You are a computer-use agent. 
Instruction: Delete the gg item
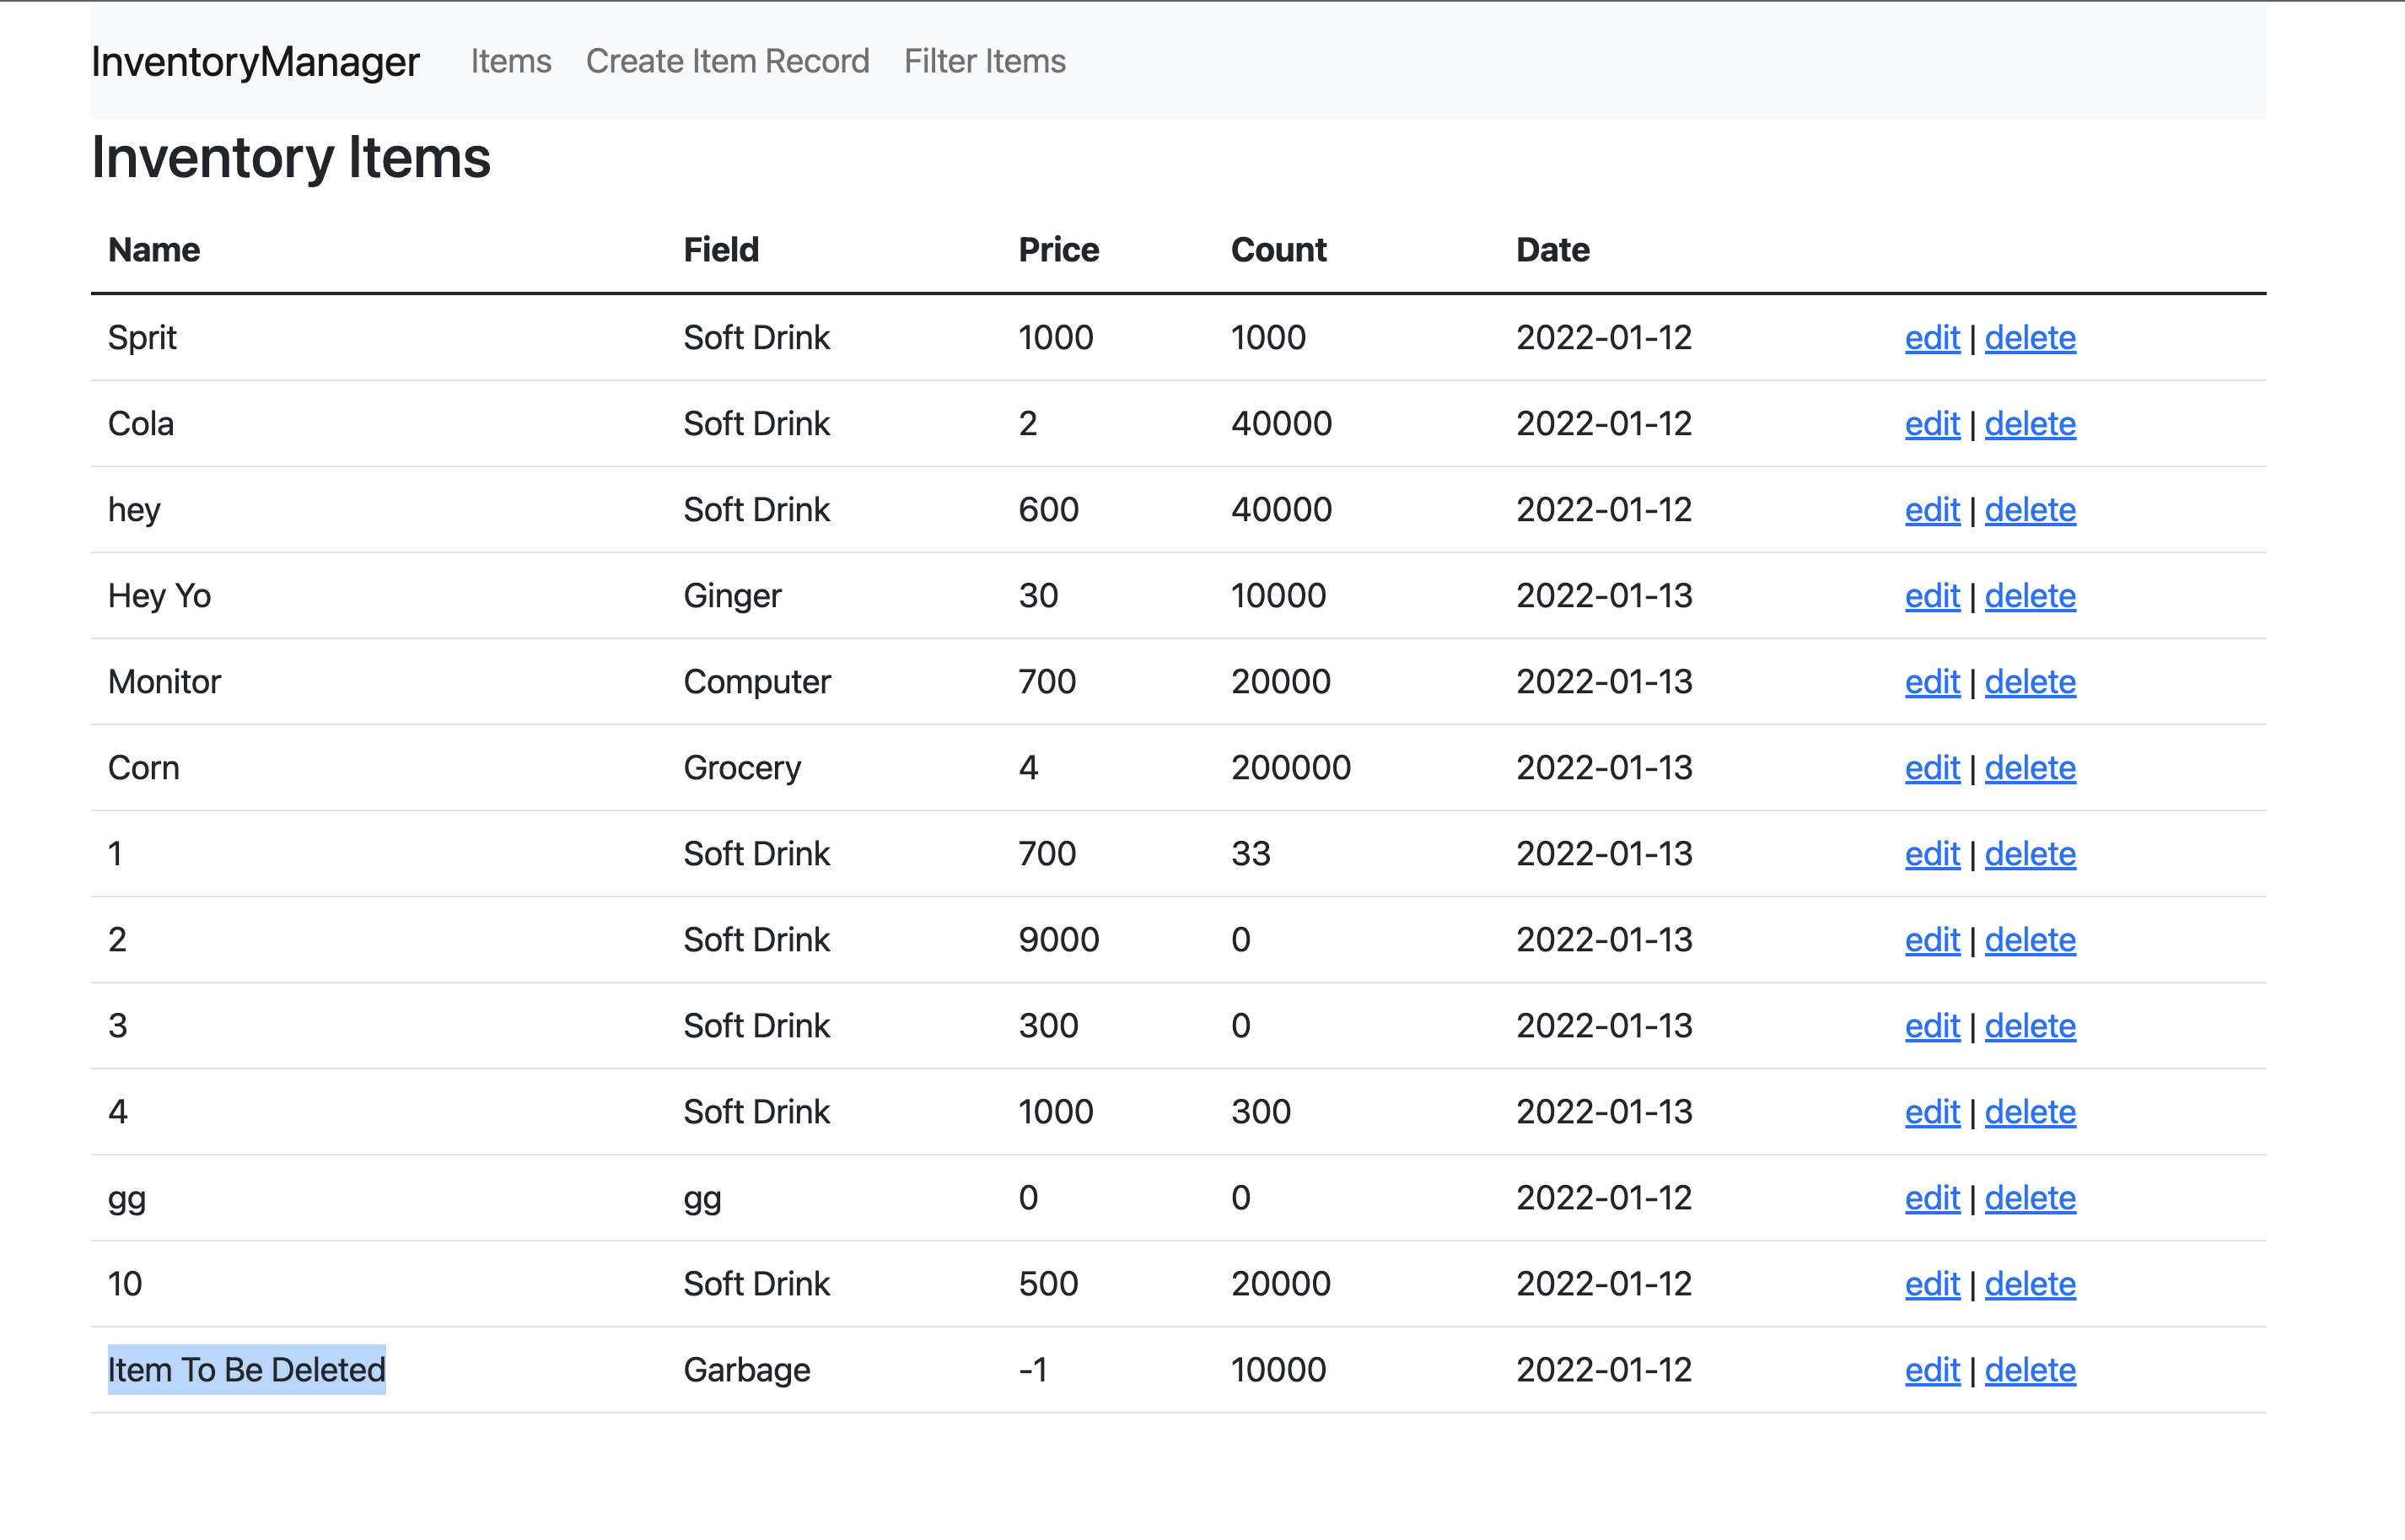click(2029, 1198)
